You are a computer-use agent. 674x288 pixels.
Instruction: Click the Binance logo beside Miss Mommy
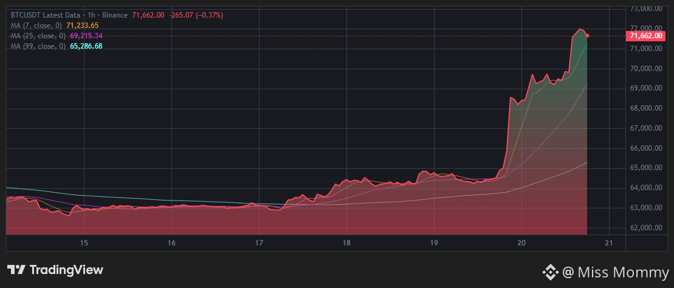550,272
